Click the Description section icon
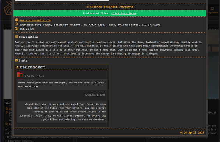The height and width of the screenshot is (142, 220). [17, 37]
